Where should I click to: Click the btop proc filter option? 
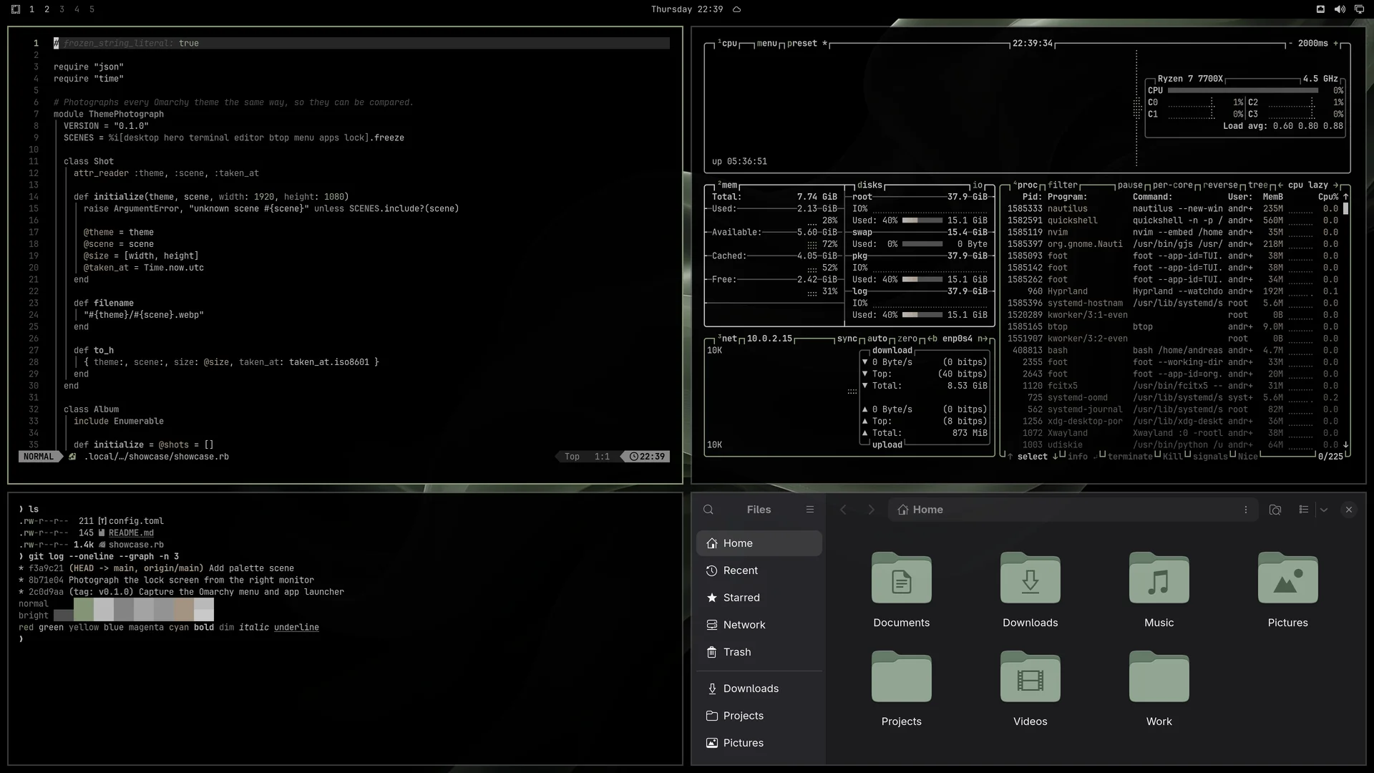(1063, 185)
